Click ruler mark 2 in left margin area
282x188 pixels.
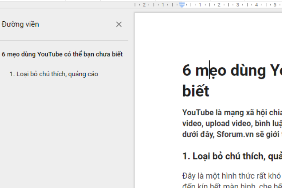click(144, 5)
